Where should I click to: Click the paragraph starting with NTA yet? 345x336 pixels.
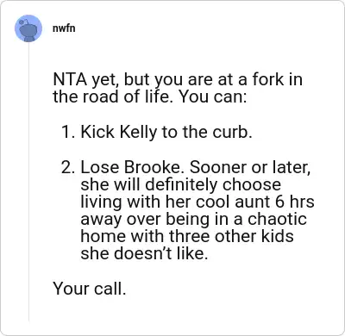click(x=178, y=88)
